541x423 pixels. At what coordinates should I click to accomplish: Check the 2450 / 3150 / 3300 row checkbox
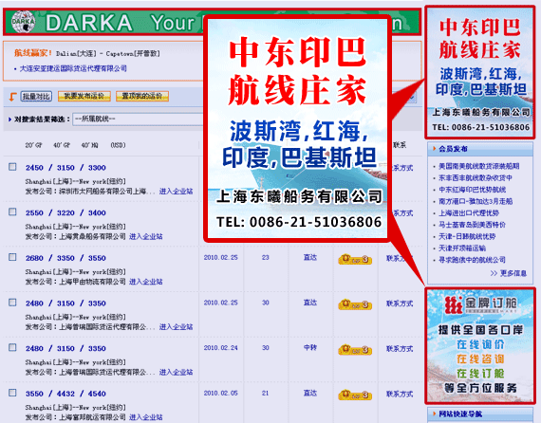12,167
